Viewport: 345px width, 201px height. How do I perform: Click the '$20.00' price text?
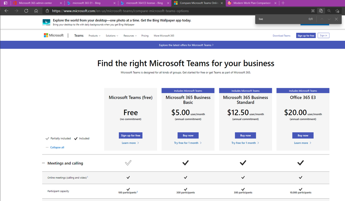pyautogui.click(x=295, y=113)
